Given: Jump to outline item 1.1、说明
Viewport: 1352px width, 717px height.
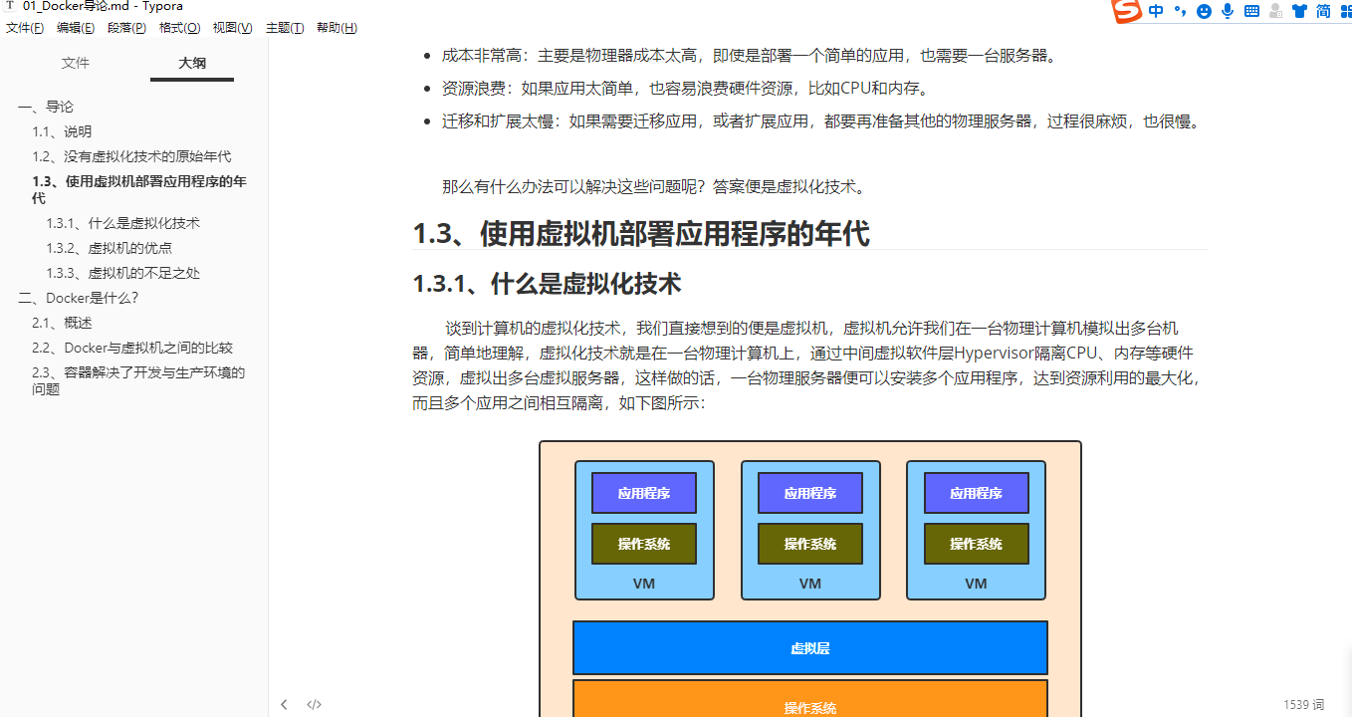Looking at the screenshot, I should click(62, 131).
